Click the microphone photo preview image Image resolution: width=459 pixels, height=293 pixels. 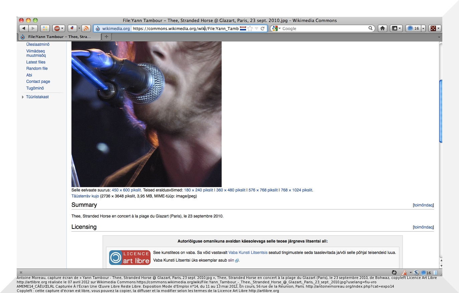point(147,114)
